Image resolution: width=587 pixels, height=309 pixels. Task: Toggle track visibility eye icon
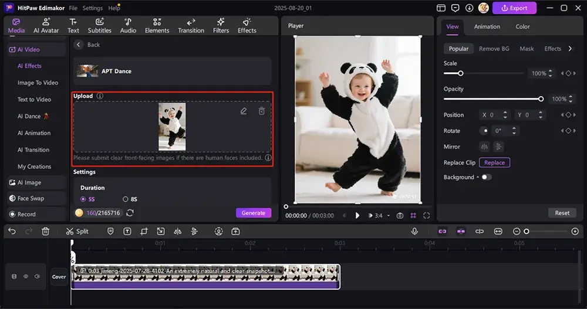coord(26,276)
